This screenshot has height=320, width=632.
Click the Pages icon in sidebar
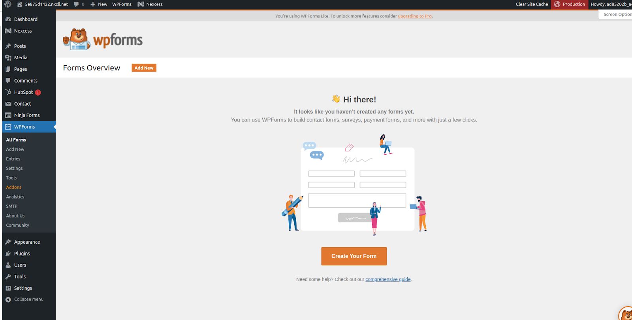[x=8, y=69]
